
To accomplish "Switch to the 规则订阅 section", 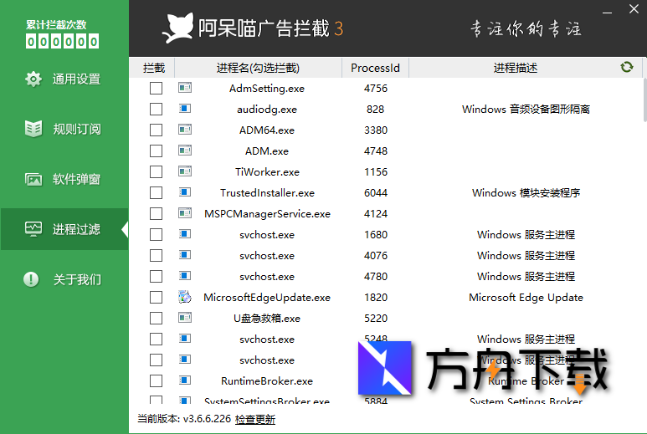I will [64, 129].
